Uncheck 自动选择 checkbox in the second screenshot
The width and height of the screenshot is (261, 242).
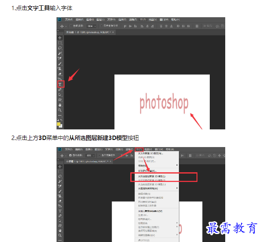pos(70,155)
